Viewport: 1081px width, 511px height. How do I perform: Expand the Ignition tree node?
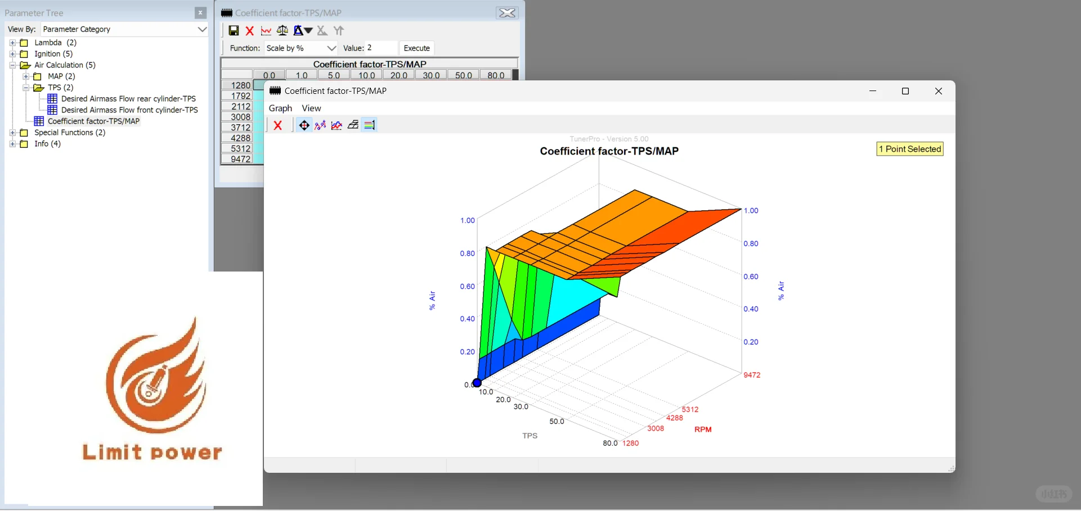(12, 54)
